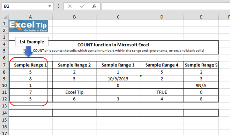The height and width of the screenshot is (135, 230).
Task: Select empty bordered cell E14
Action: (201, 113)
